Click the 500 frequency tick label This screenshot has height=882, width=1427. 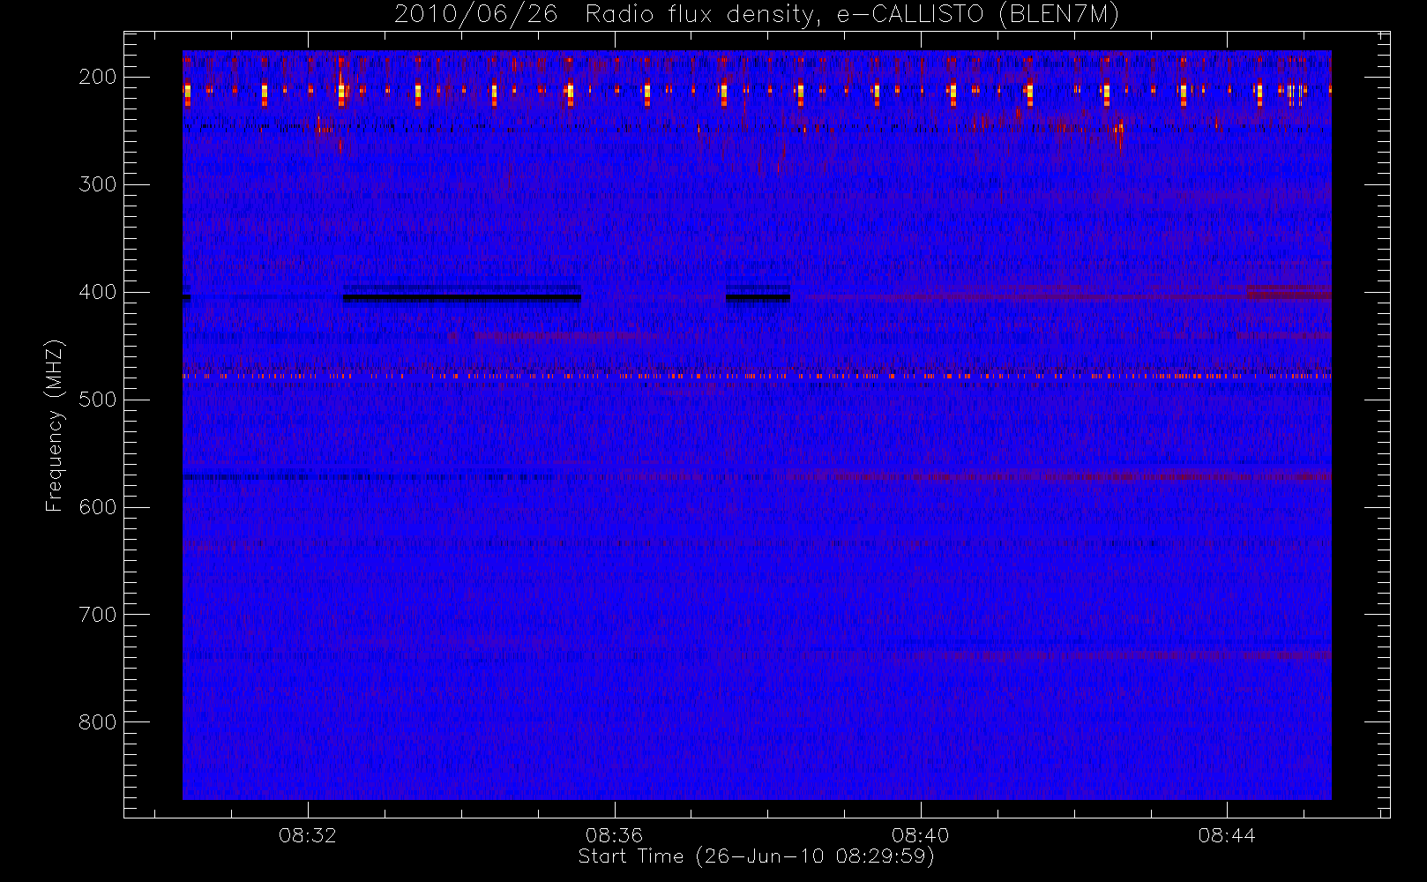(x=98, y=400)
